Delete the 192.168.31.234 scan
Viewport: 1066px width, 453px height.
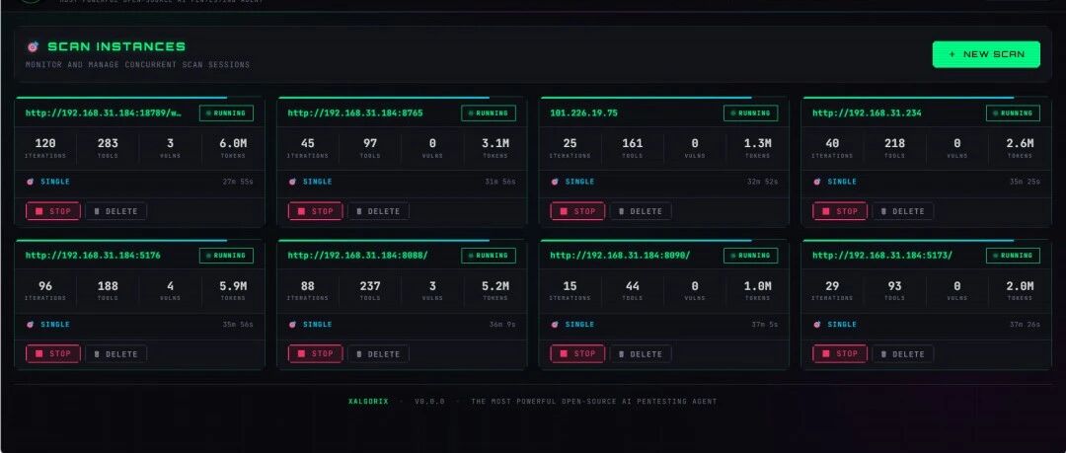(x=903, y=211)
